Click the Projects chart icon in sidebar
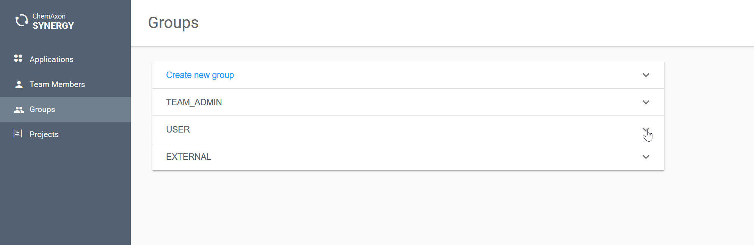 (x=18, y=134)
